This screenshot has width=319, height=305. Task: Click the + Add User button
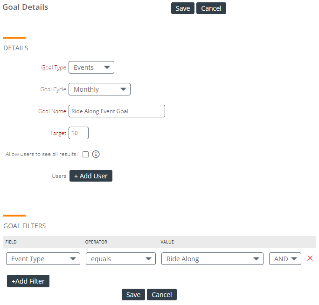(x=91, y=176)
